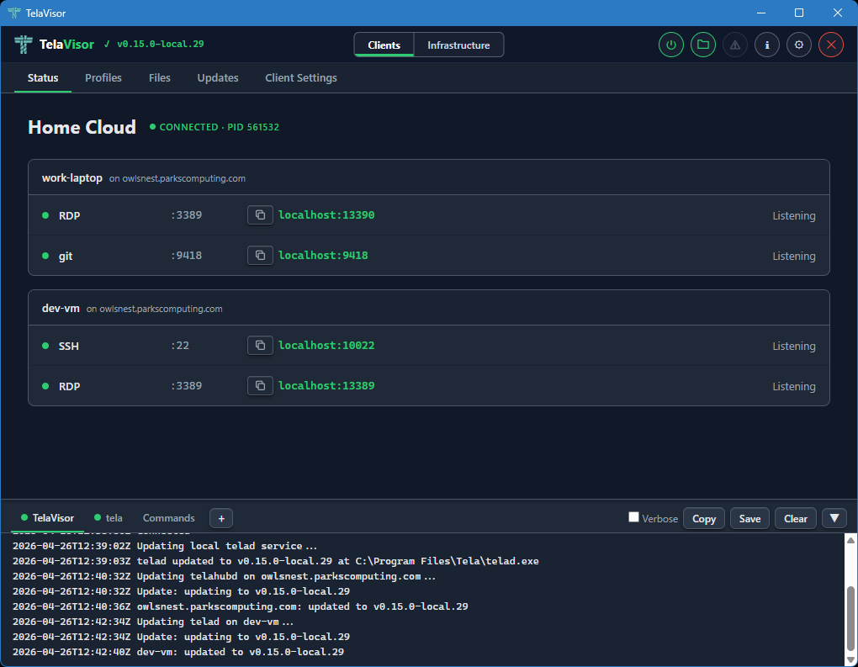Minimize the TelaVisor window
The image size is (858, 667).
pos(761,13)
